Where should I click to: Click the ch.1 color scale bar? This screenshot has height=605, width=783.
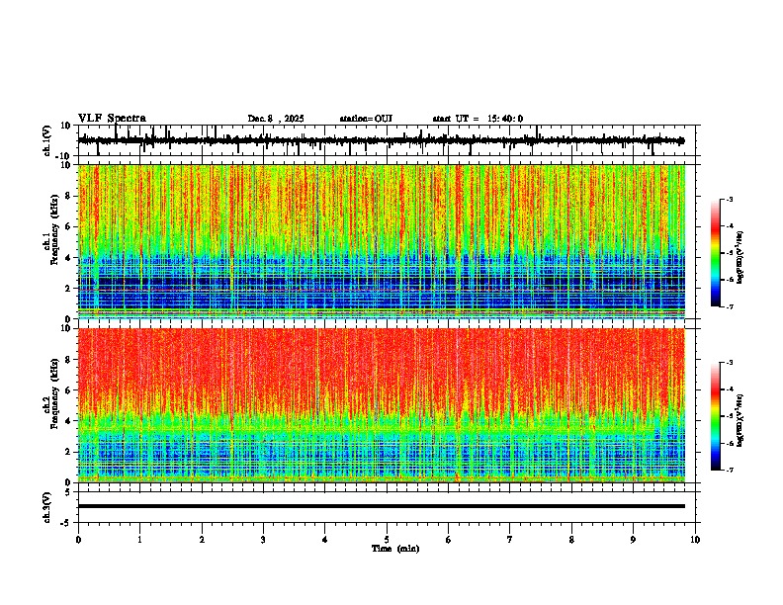click(716, 253)
